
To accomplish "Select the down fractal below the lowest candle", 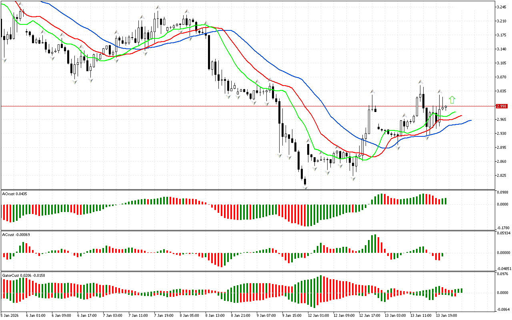I will (306, 187).
